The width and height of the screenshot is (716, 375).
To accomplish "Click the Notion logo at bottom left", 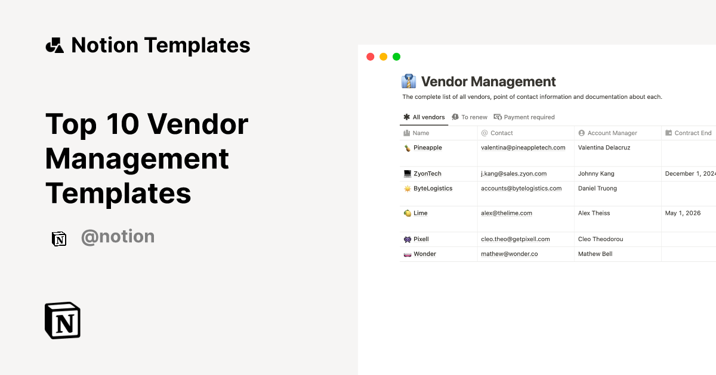I will pyautogui.click(x=61, y=320).
